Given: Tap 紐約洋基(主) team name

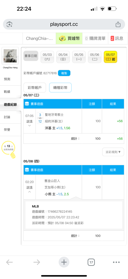Looking at the screenshot, I should [54, 121].
